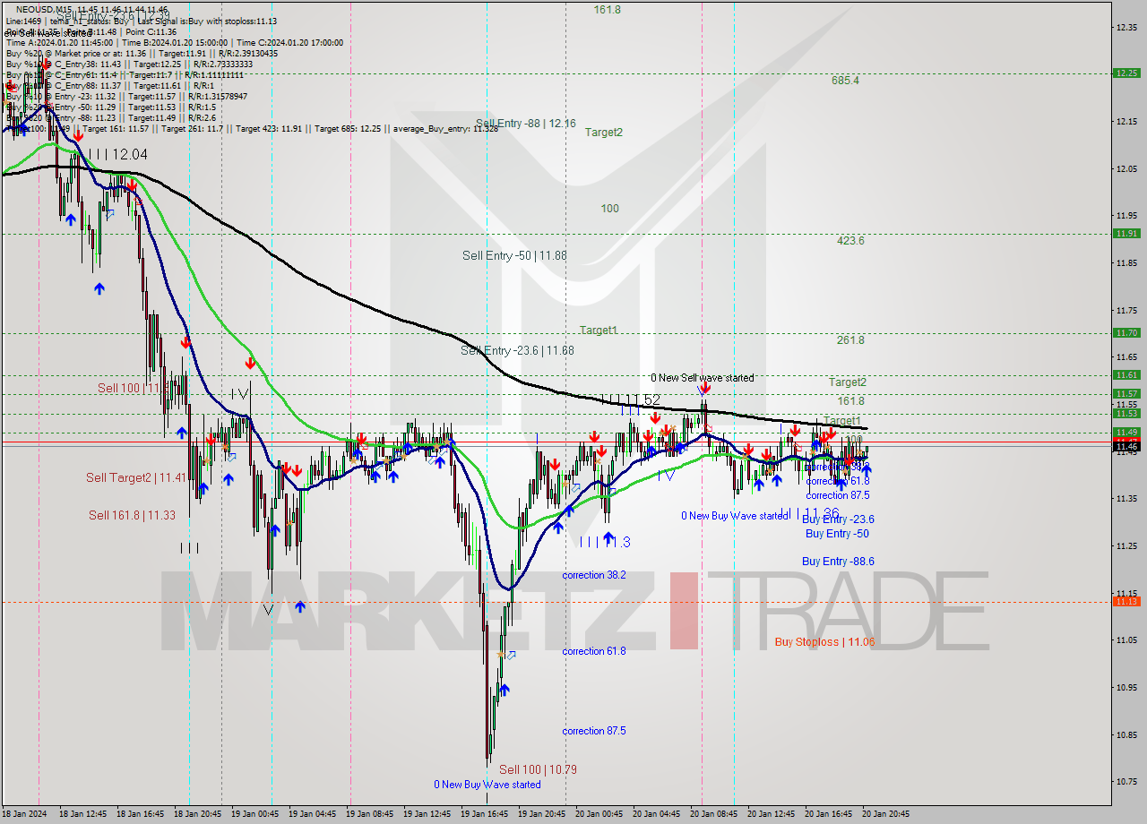The image size is (1147, 824).
Task: Select the 'Sell Target2 | 11.41' label
Action: tap(137, 477)
